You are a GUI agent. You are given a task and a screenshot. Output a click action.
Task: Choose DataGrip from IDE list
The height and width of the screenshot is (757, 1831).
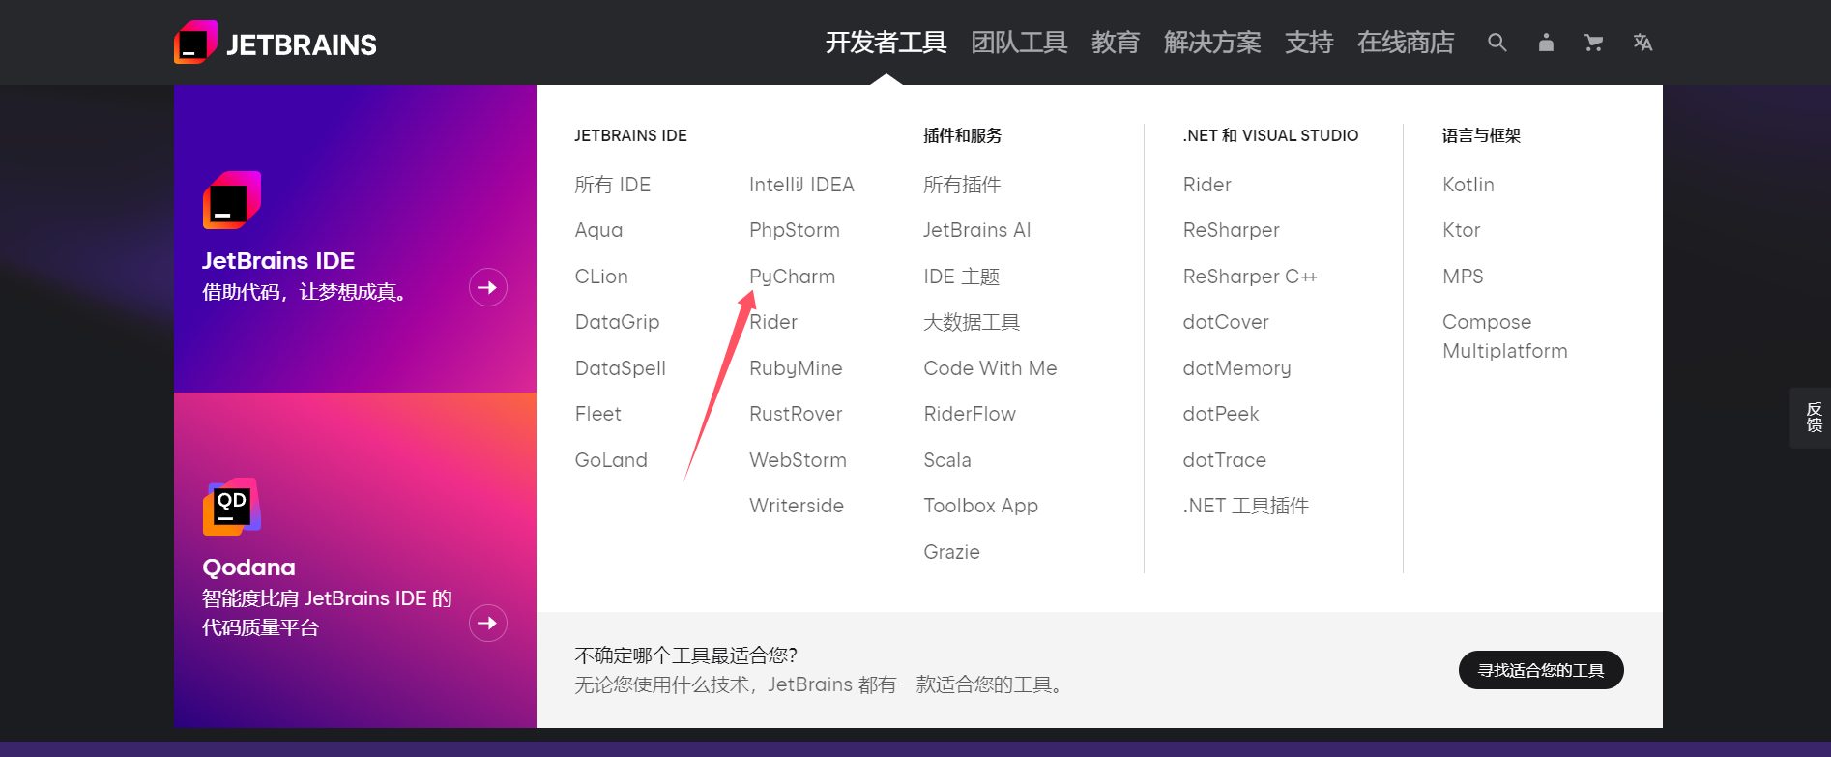tap(617, 322)
